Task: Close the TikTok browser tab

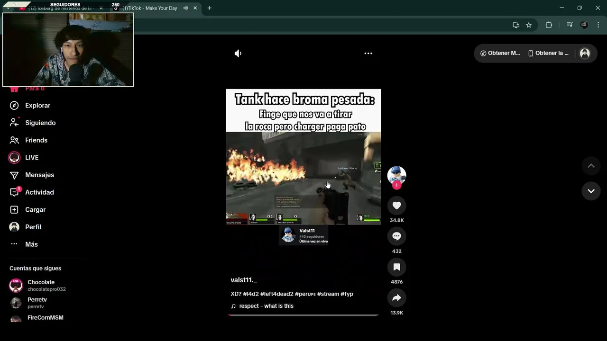Action: (x=195, y=8)
